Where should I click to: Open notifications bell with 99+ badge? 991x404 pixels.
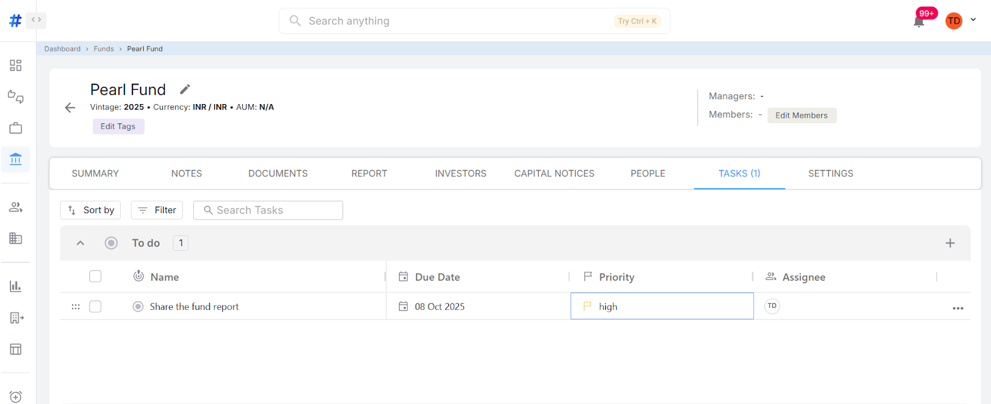919,22
